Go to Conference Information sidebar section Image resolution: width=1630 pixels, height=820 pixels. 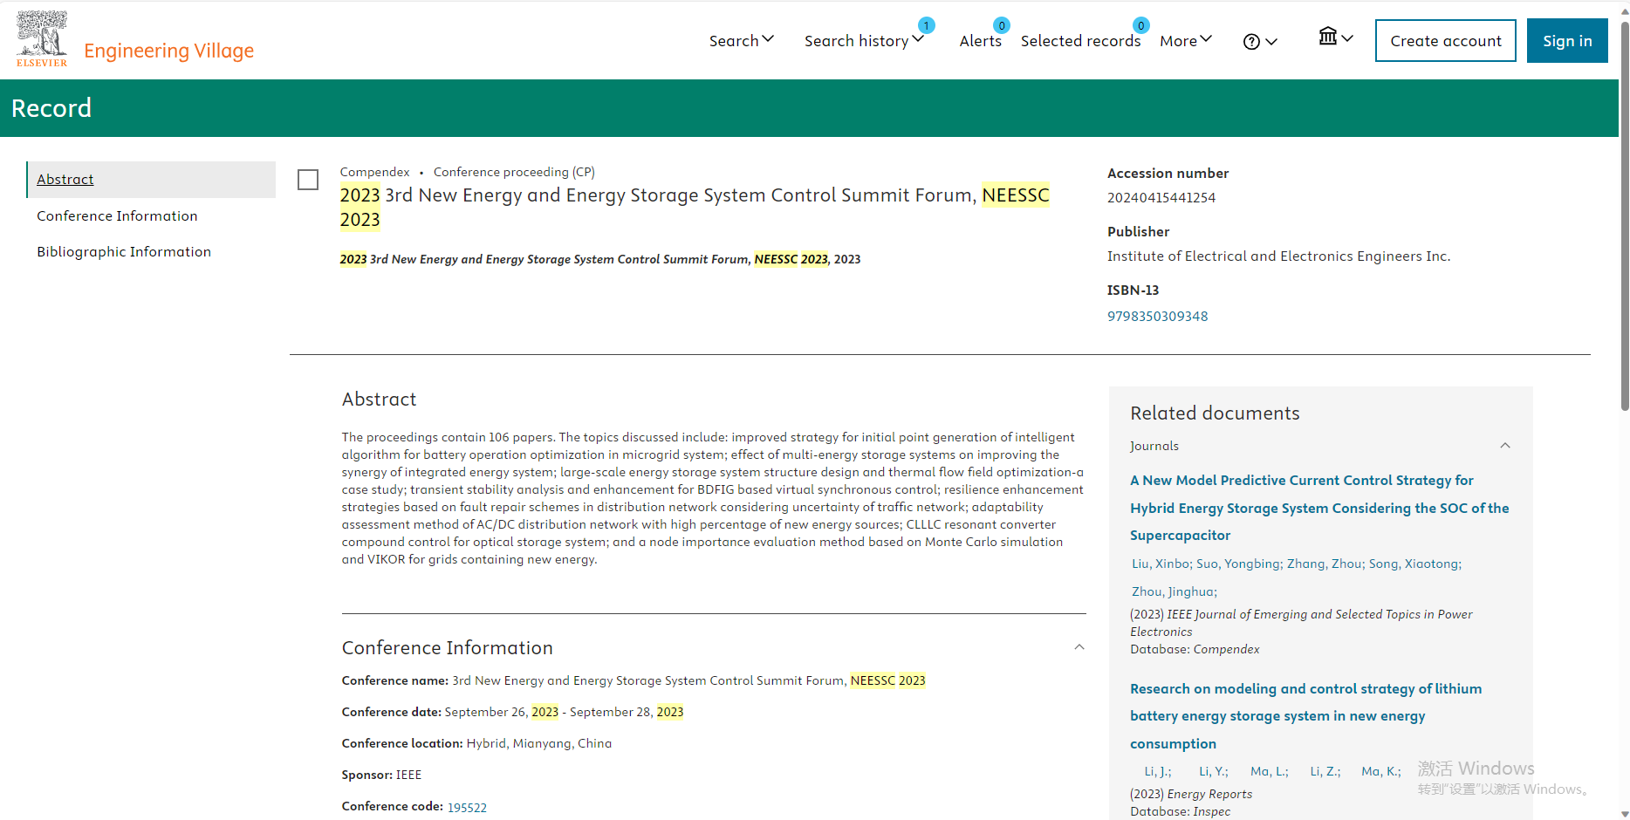(x=117, y=215)
